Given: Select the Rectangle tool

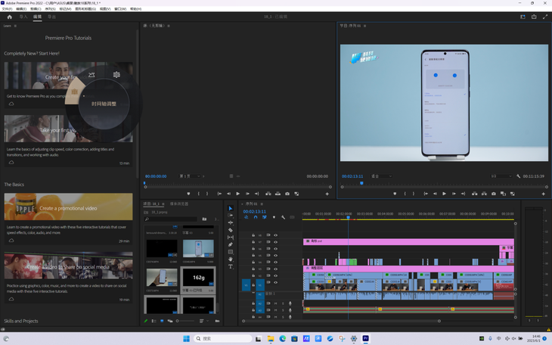Looking at the screenshot, I should 231,252.
